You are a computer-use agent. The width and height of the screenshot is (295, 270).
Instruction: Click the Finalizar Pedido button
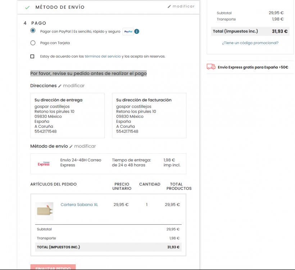(53, 267)
